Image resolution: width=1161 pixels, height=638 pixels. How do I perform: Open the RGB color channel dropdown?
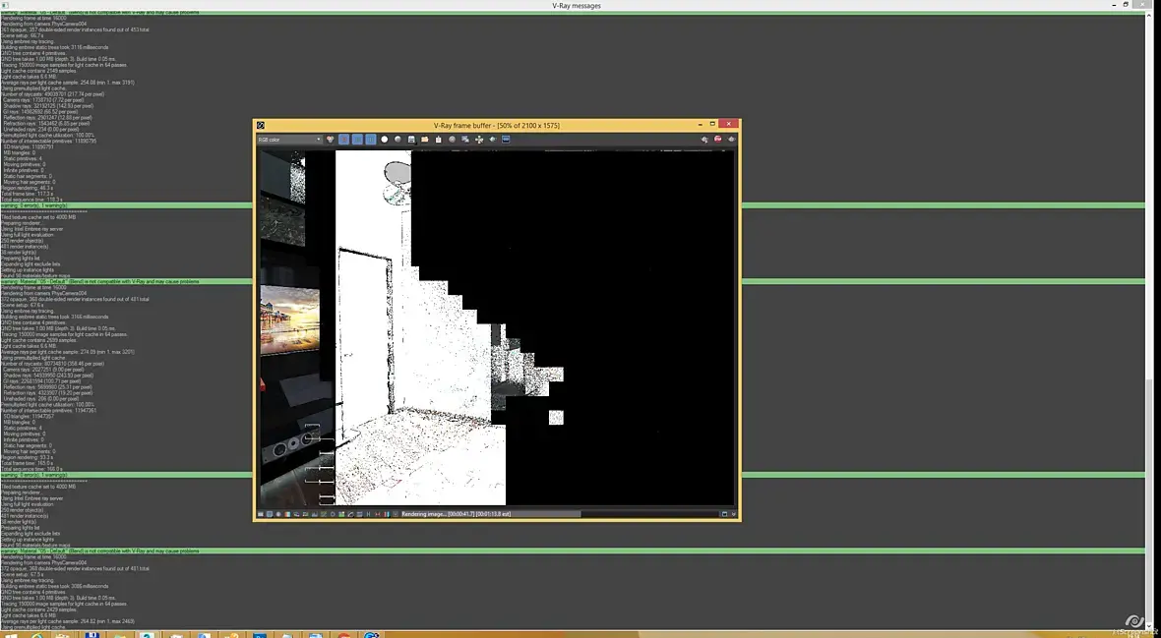point(289,140)
